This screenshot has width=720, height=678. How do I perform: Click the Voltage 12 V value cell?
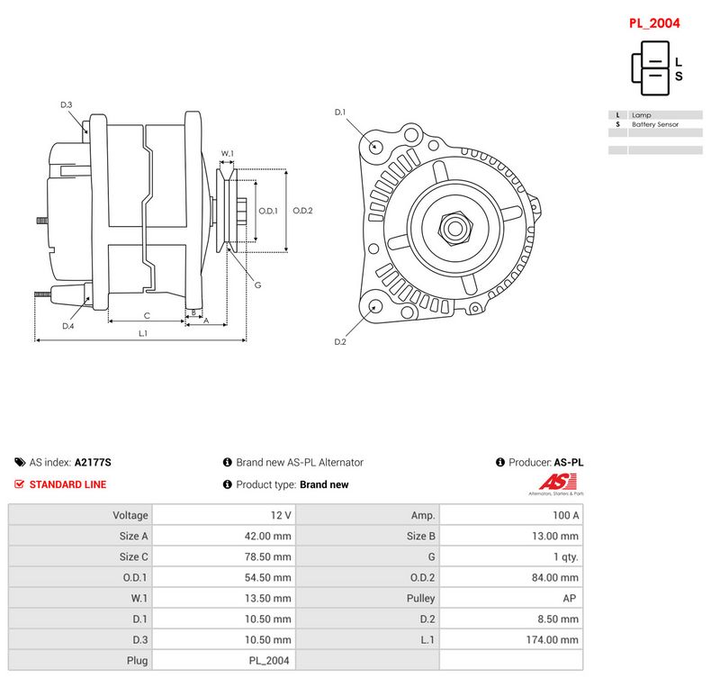(x=224, y=515)
